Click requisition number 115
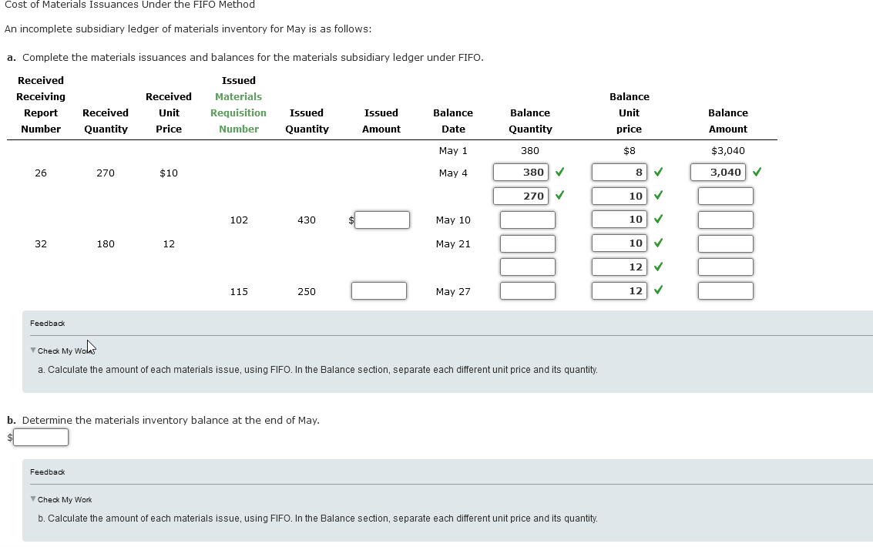873x547 pixels. tap(239, 291)
